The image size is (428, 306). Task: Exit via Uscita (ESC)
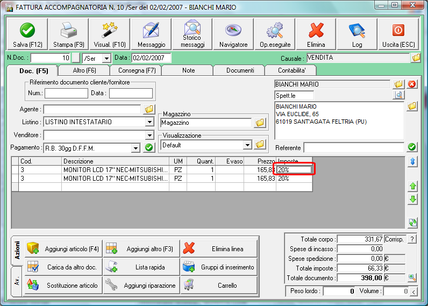pos(398,34)
